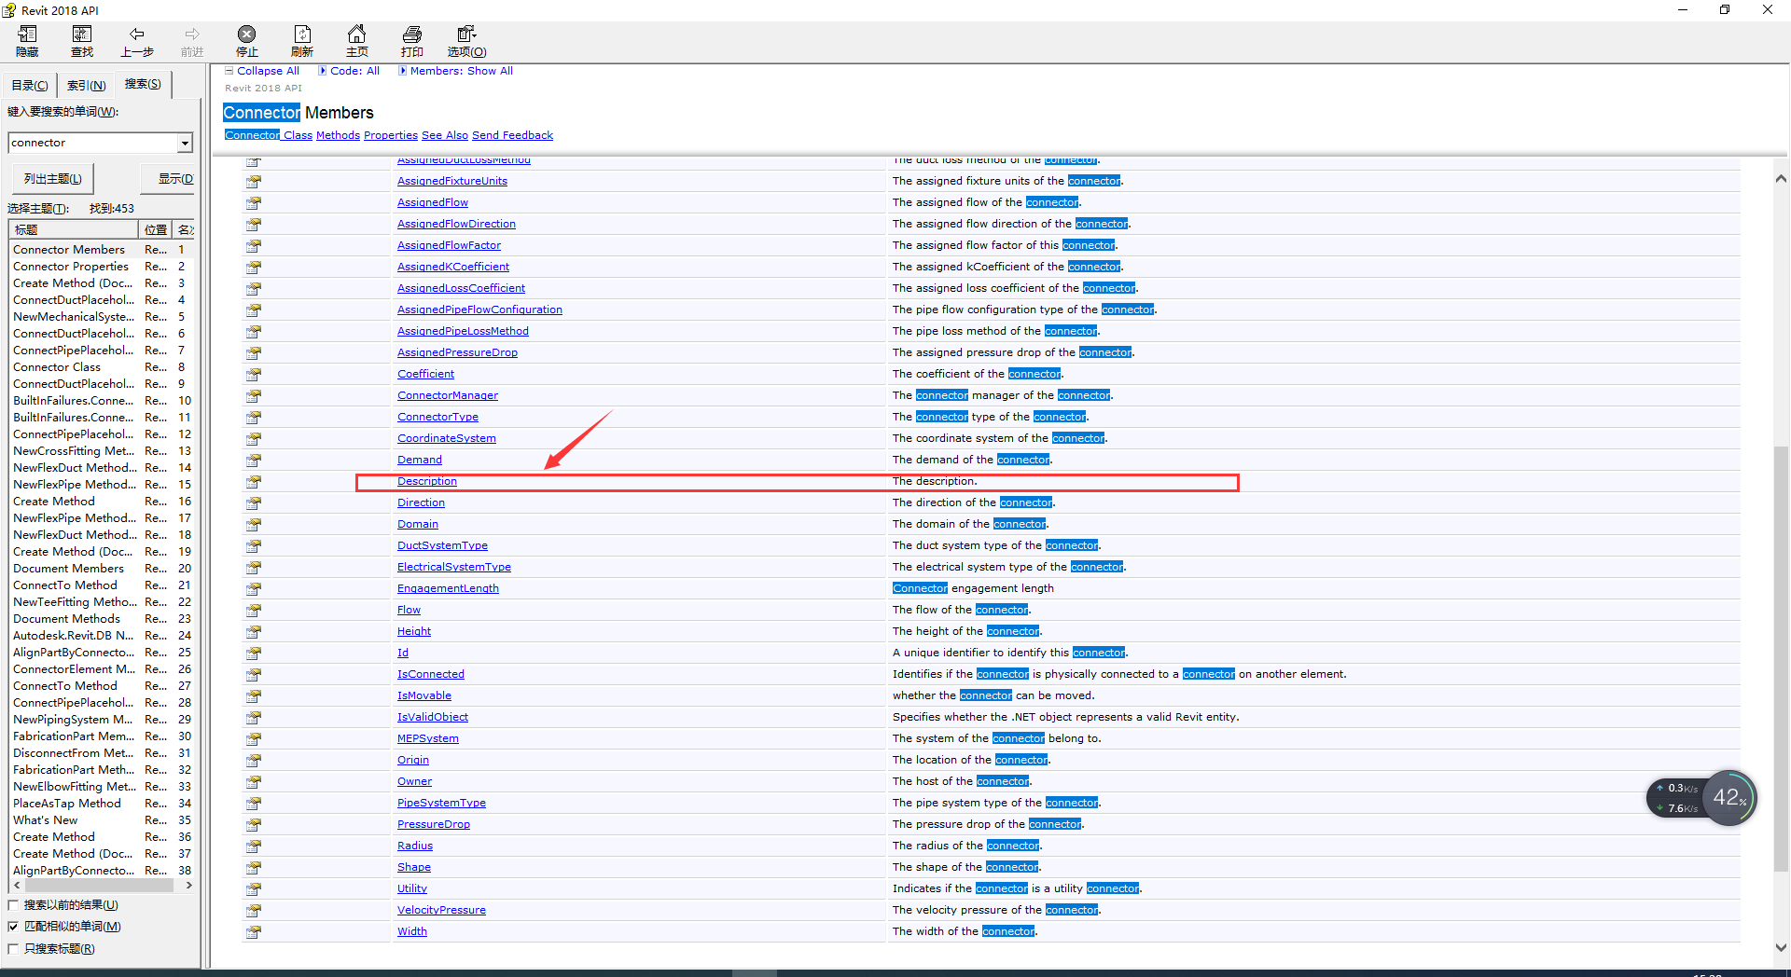Click the Hide (隐藏) toolbar icon
This screenshot has height=977, width=1791.
[x=27, y=42]
